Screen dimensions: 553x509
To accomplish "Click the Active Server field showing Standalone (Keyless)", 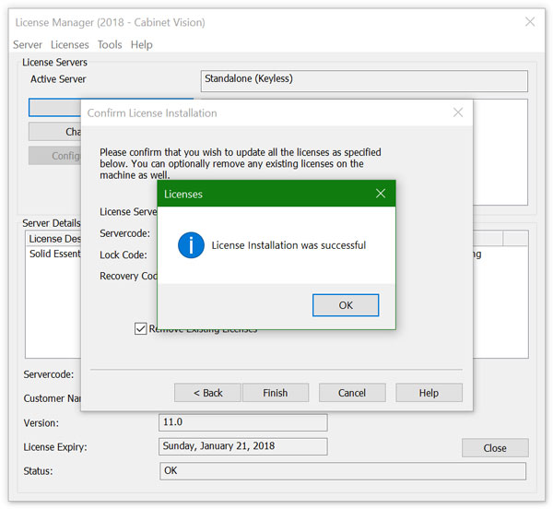I will click(x=364, y=81).
